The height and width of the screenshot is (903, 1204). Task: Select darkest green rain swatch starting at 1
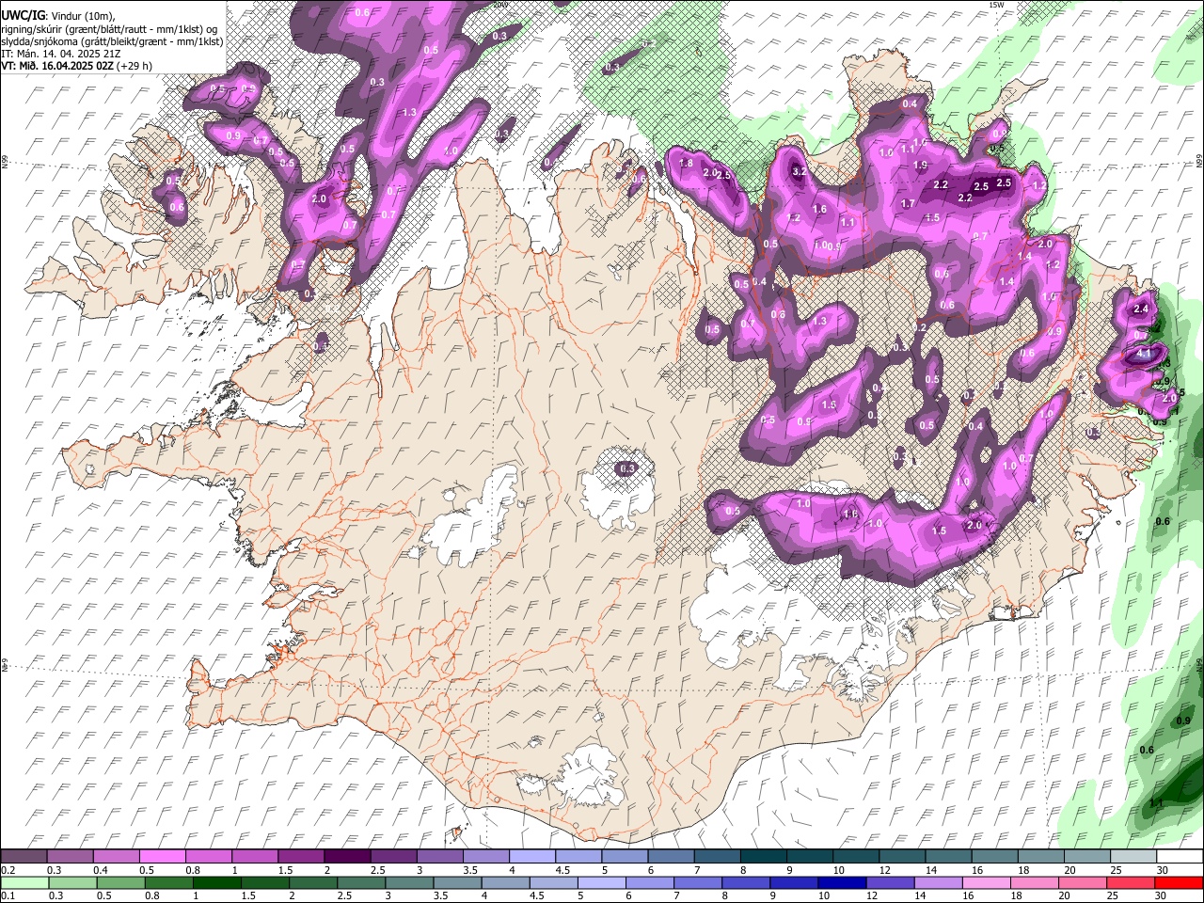coord(216,882)
